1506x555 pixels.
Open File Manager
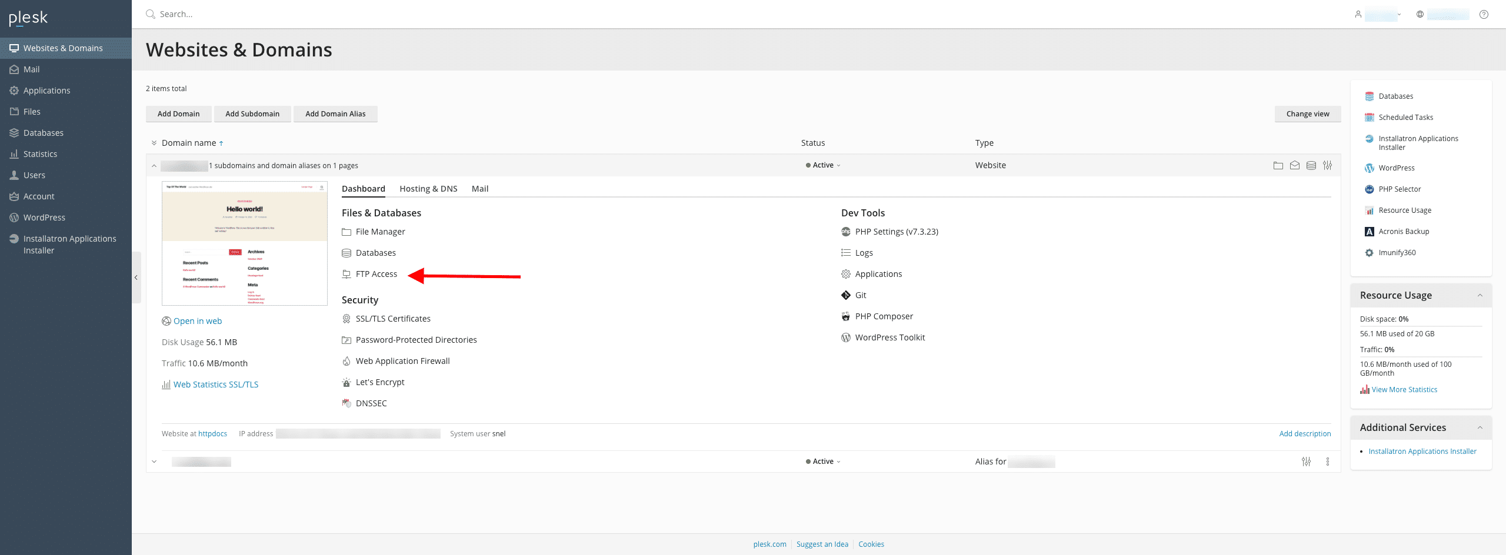click(x=374, y=232)
